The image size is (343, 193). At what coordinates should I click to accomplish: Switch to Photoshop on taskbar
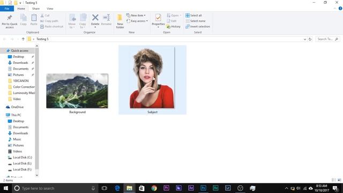(x=203, y=188)
